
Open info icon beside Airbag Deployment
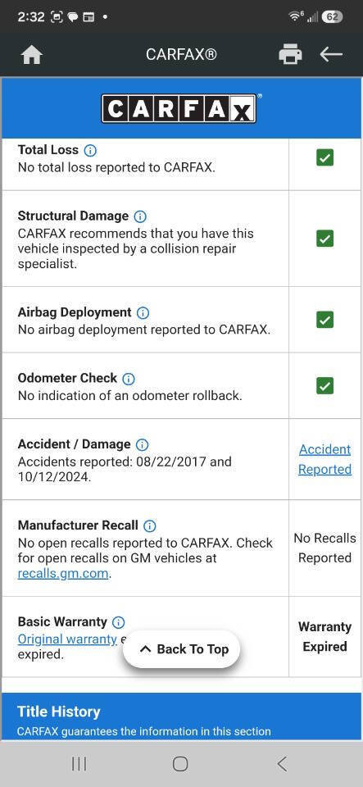coord(143,312)
